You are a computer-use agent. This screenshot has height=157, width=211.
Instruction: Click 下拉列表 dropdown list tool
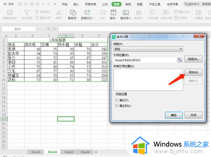152,15
